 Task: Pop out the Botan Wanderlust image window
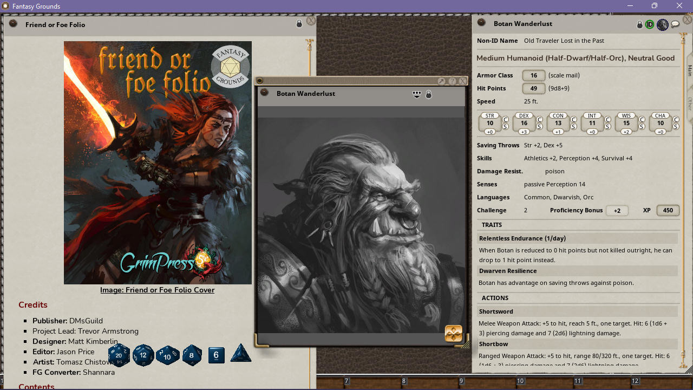click(x=441, y=81)
